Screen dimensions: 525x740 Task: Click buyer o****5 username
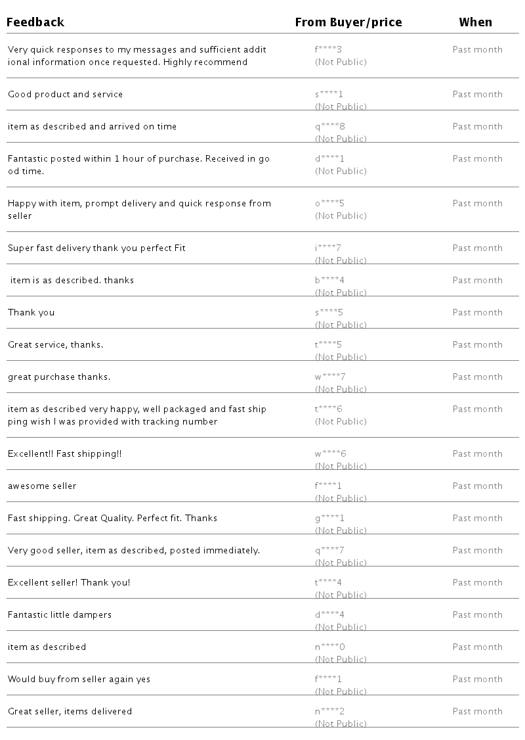329,203
